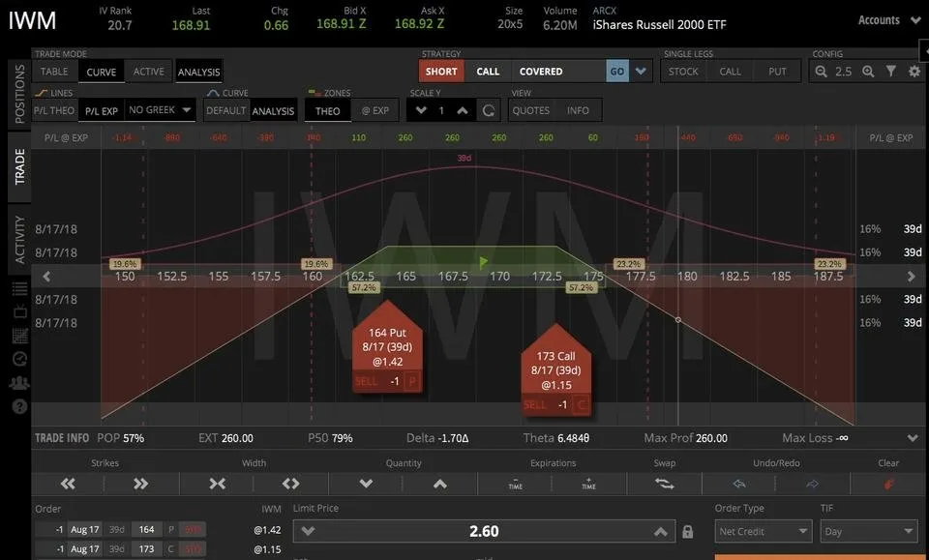Open the Order Type Net Credit dropdown
The image size is (929, 560).
(764, 532)
